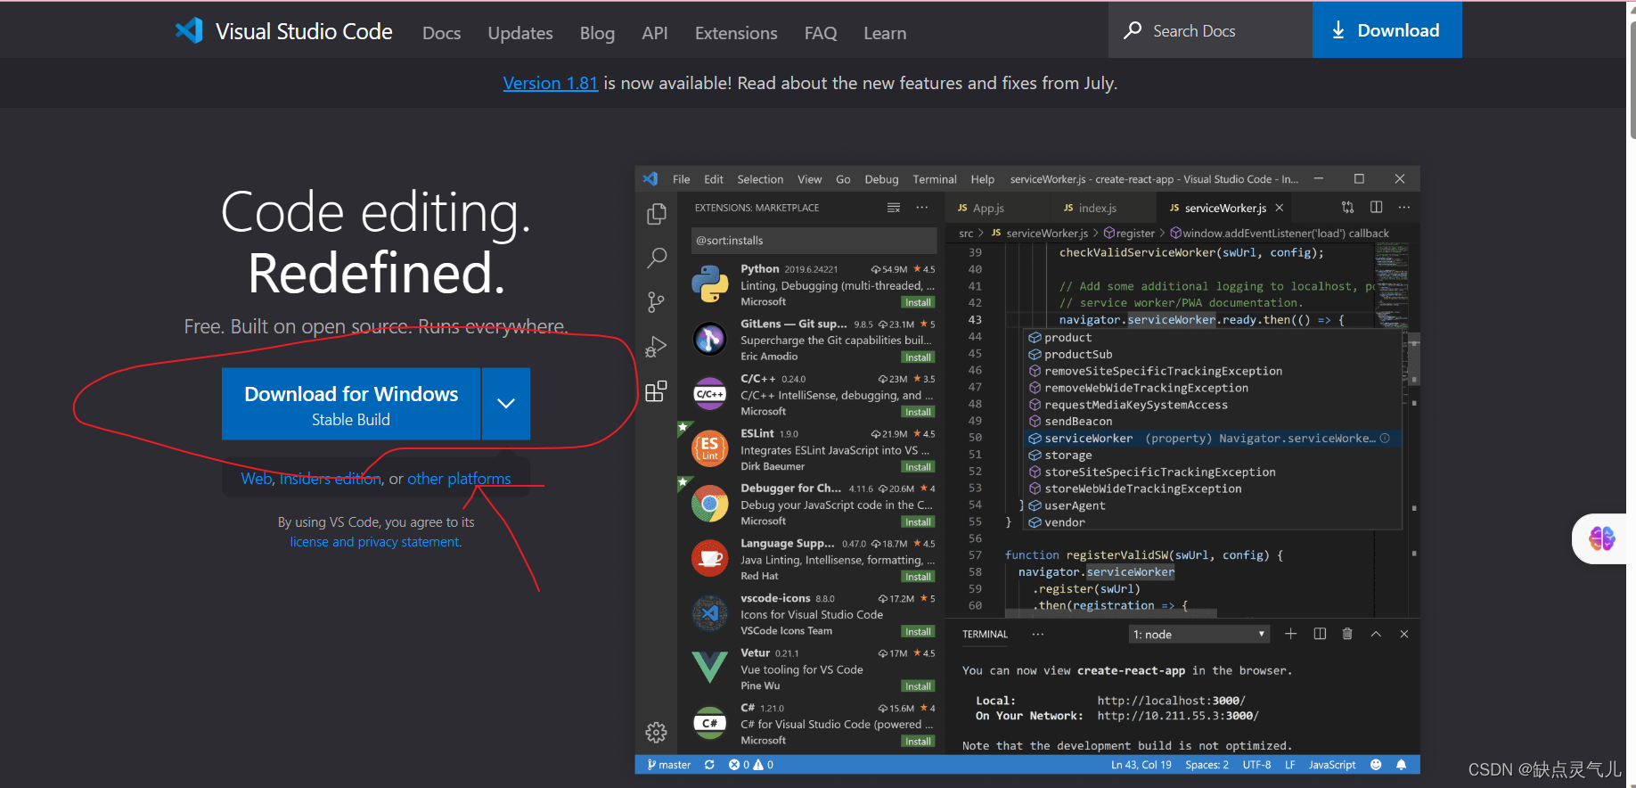Click the ESLint extension logo
The image size is (1636, 788).
pos(710,448)
